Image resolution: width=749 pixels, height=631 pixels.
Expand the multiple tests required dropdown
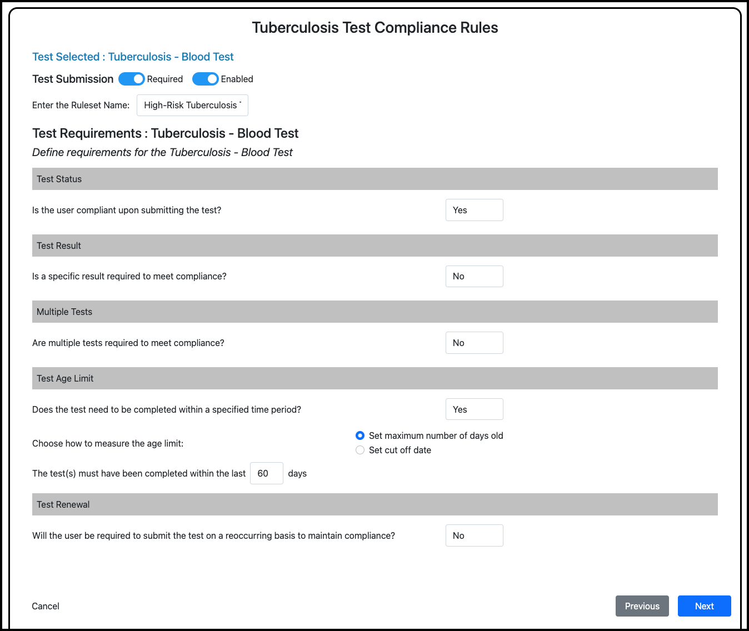[474, 343]
